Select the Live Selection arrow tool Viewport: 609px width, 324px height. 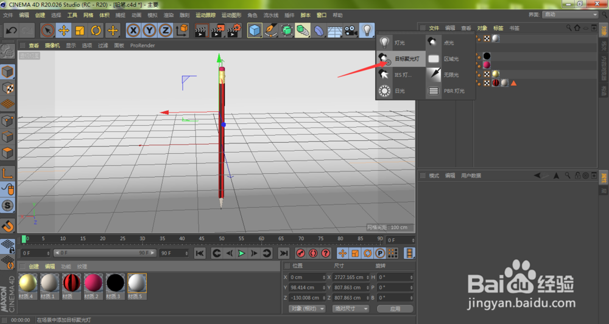pos(48,30)
